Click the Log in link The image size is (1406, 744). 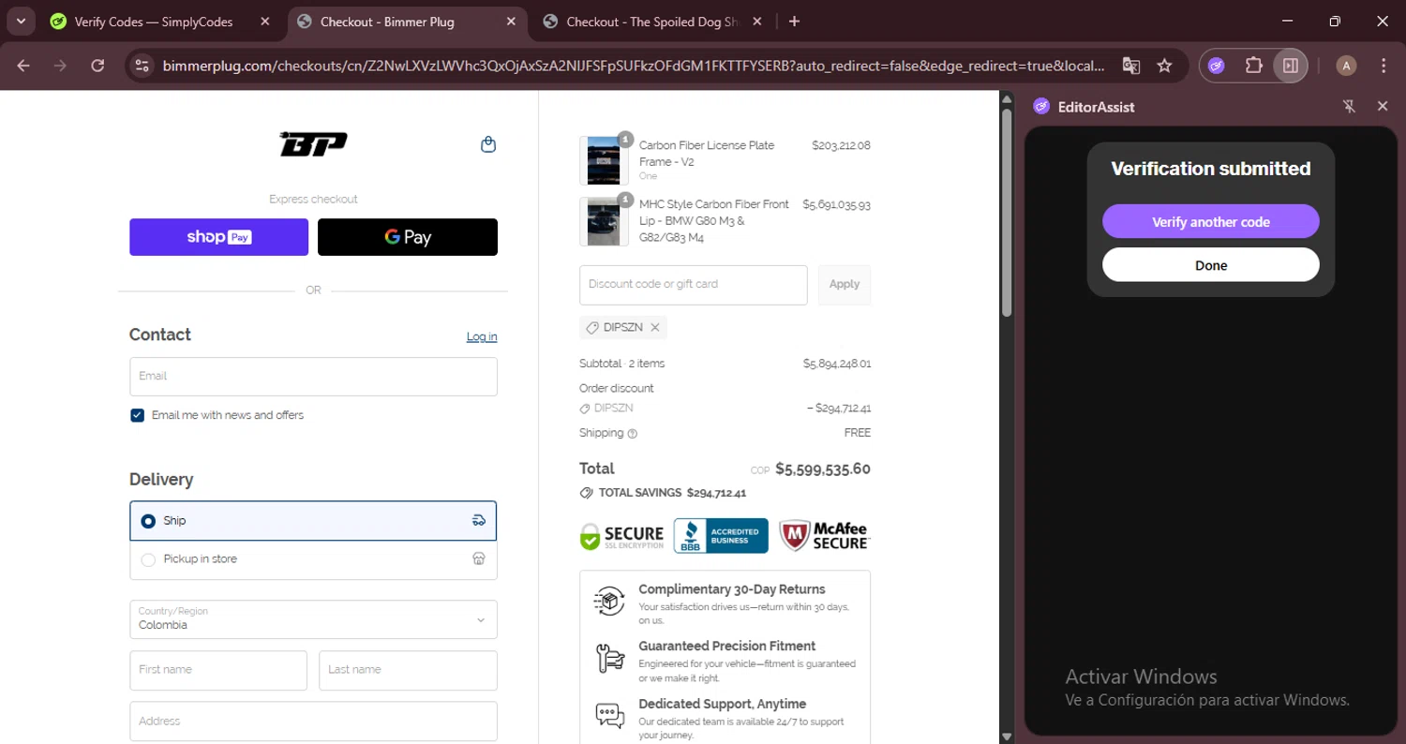pyautogui.click(x=482, y=337)
